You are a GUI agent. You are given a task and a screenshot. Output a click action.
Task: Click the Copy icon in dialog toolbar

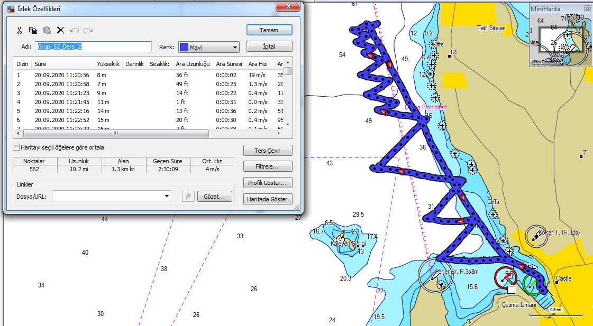[33, 31]
